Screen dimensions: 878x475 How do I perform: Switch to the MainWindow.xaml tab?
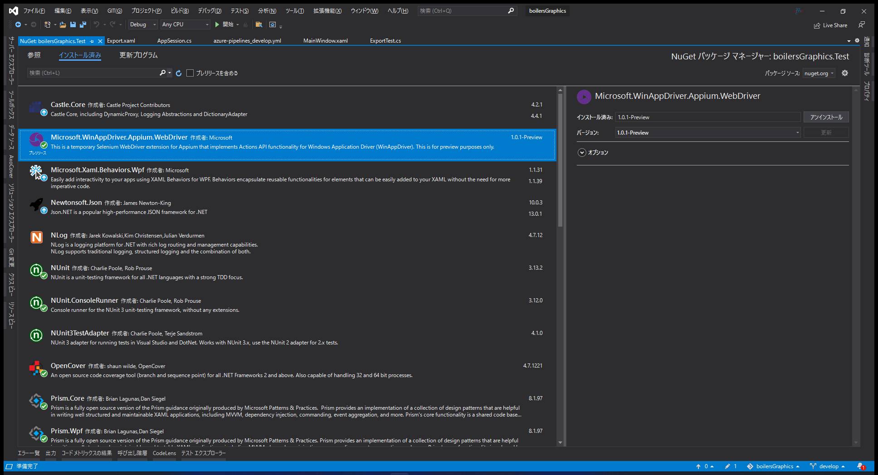pos(326,41)
